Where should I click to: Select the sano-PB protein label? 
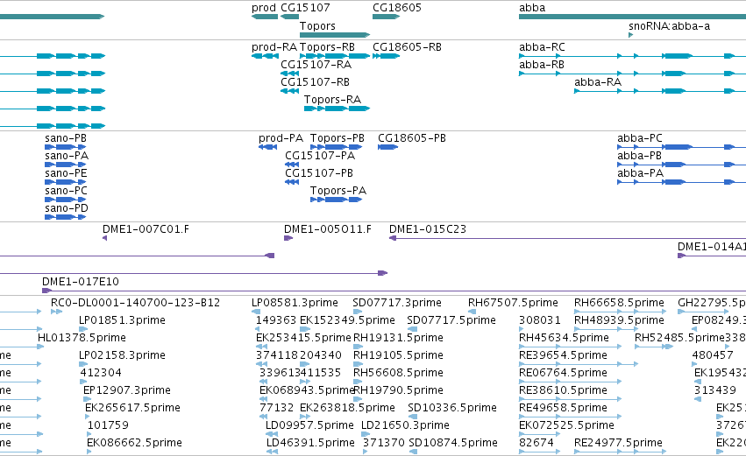(66, 138)
